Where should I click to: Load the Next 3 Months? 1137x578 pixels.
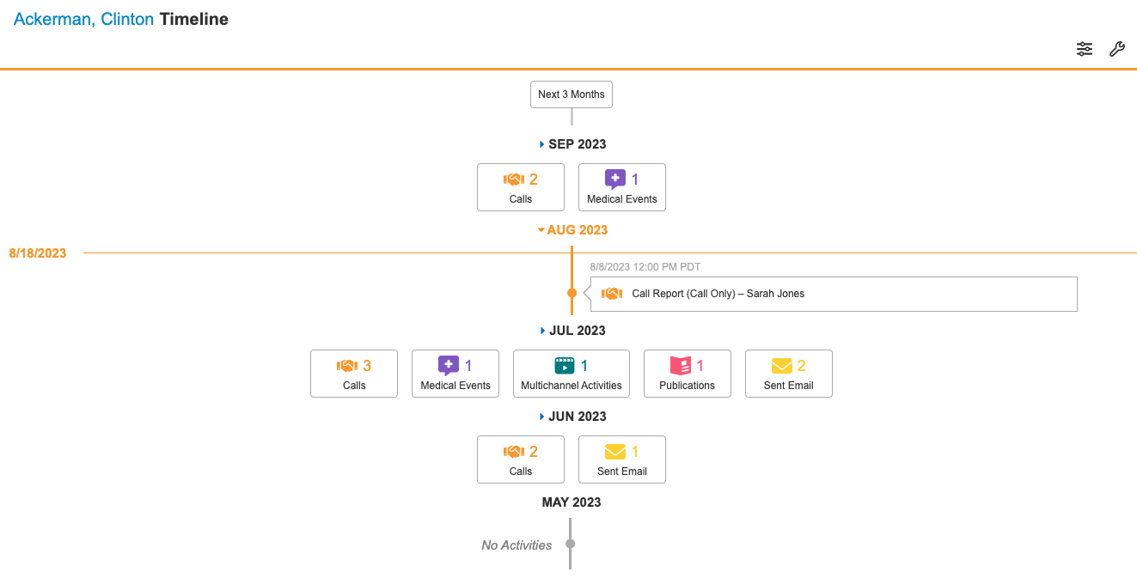pyautogui.click(x=572, y=94)
